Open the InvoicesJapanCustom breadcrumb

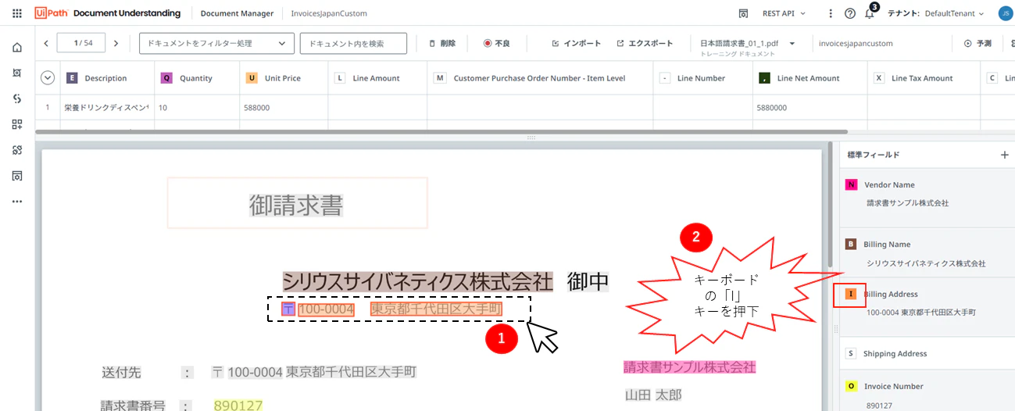[x=329, y=13]
